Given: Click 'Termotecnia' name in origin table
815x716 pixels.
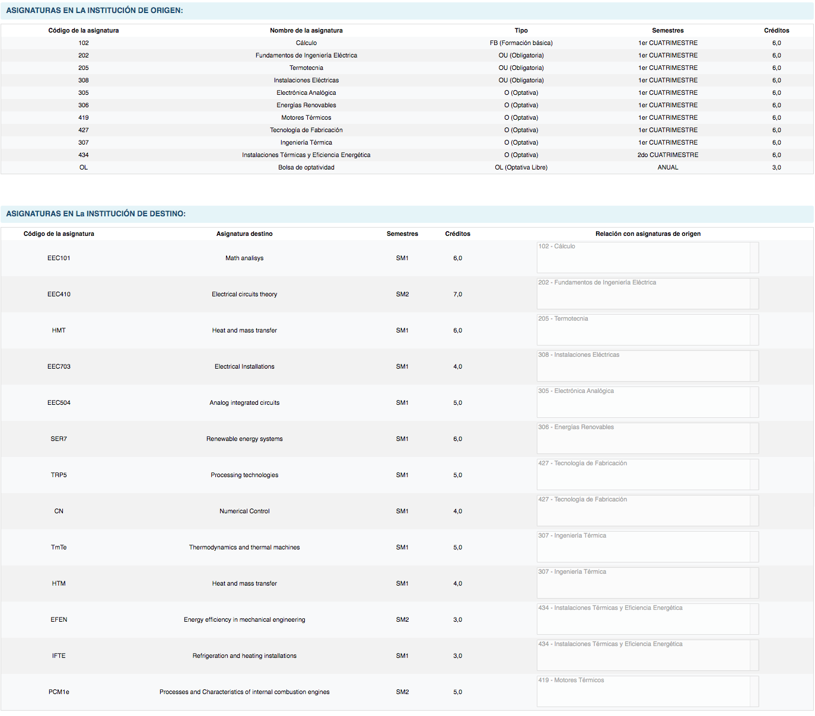Looking at the screenshot, I should coord(306,68).
